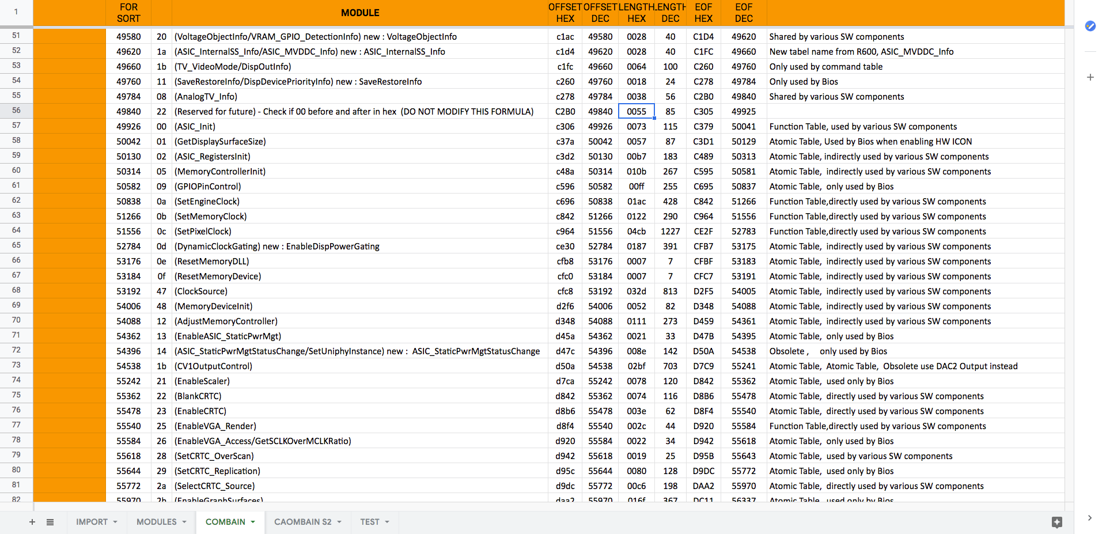This screenshot has height=534, width=1106.
Task: Select the (CV1OutputControl) module cell
Action: 360,366
